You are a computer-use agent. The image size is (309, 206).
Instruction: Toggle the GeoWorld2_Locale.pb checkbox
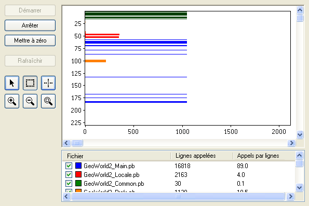(x=69, y=175)
